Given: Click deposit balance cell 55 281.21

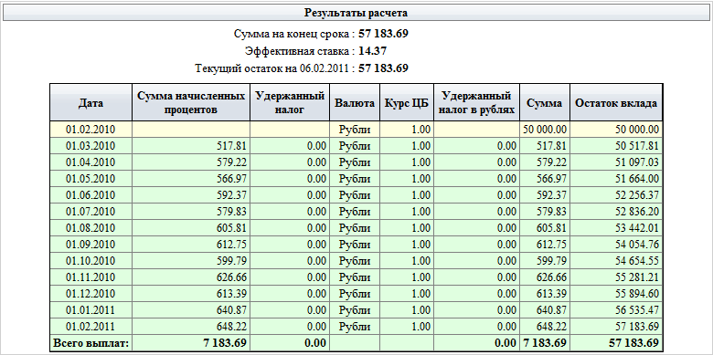Looking at the screenshot, I should pyautogui.click(x=616, y=277).
